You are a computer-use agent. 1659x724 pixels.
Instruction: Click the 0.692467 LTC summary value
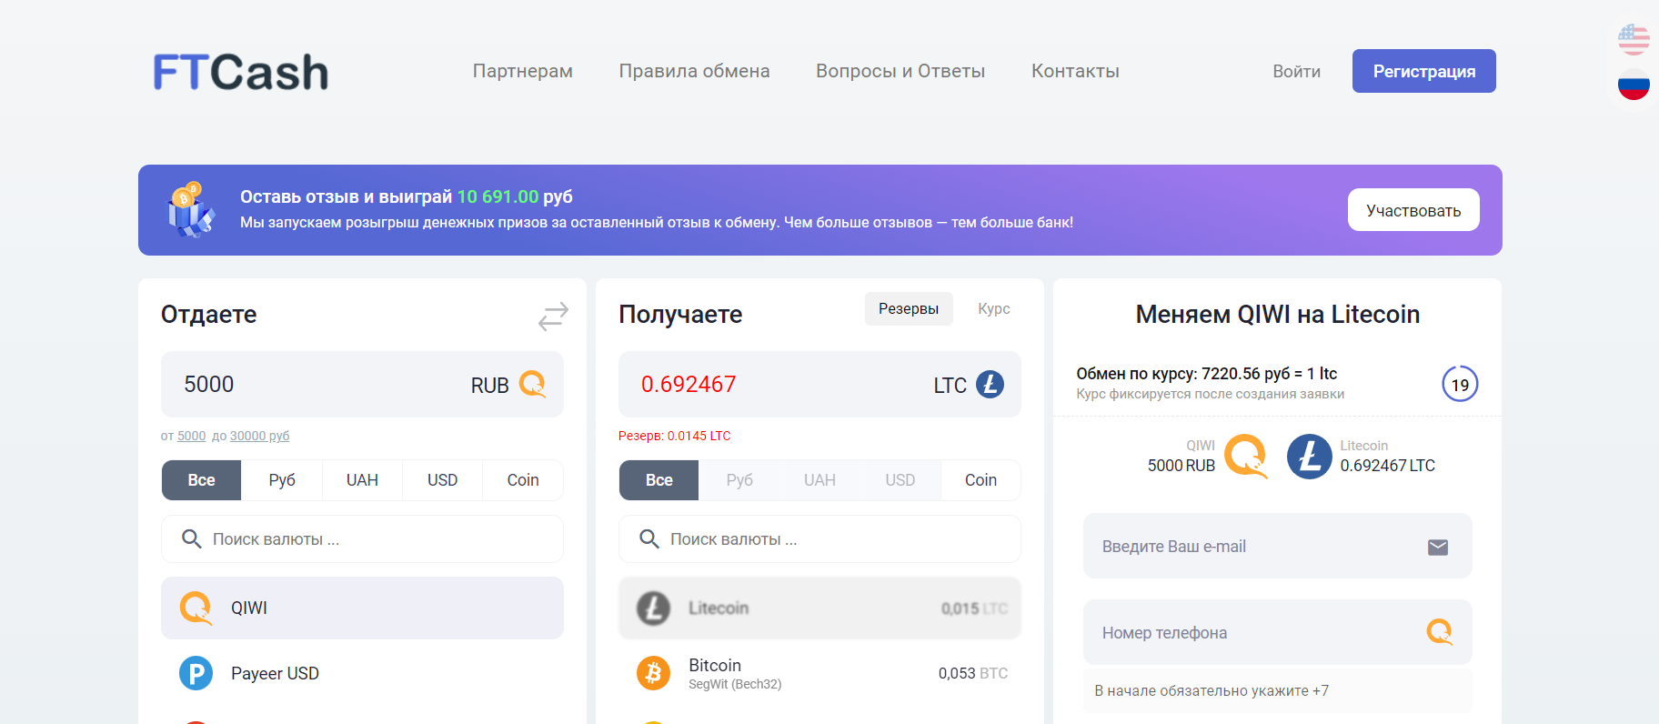pos(1387,466)
